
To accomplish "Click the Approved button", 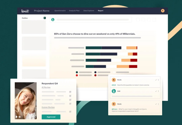I will pyautogui.click(x=51, y=117).
